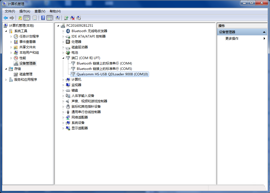
Task: Expand the 性能 node arrow
Action: click(x=11, y=58)
